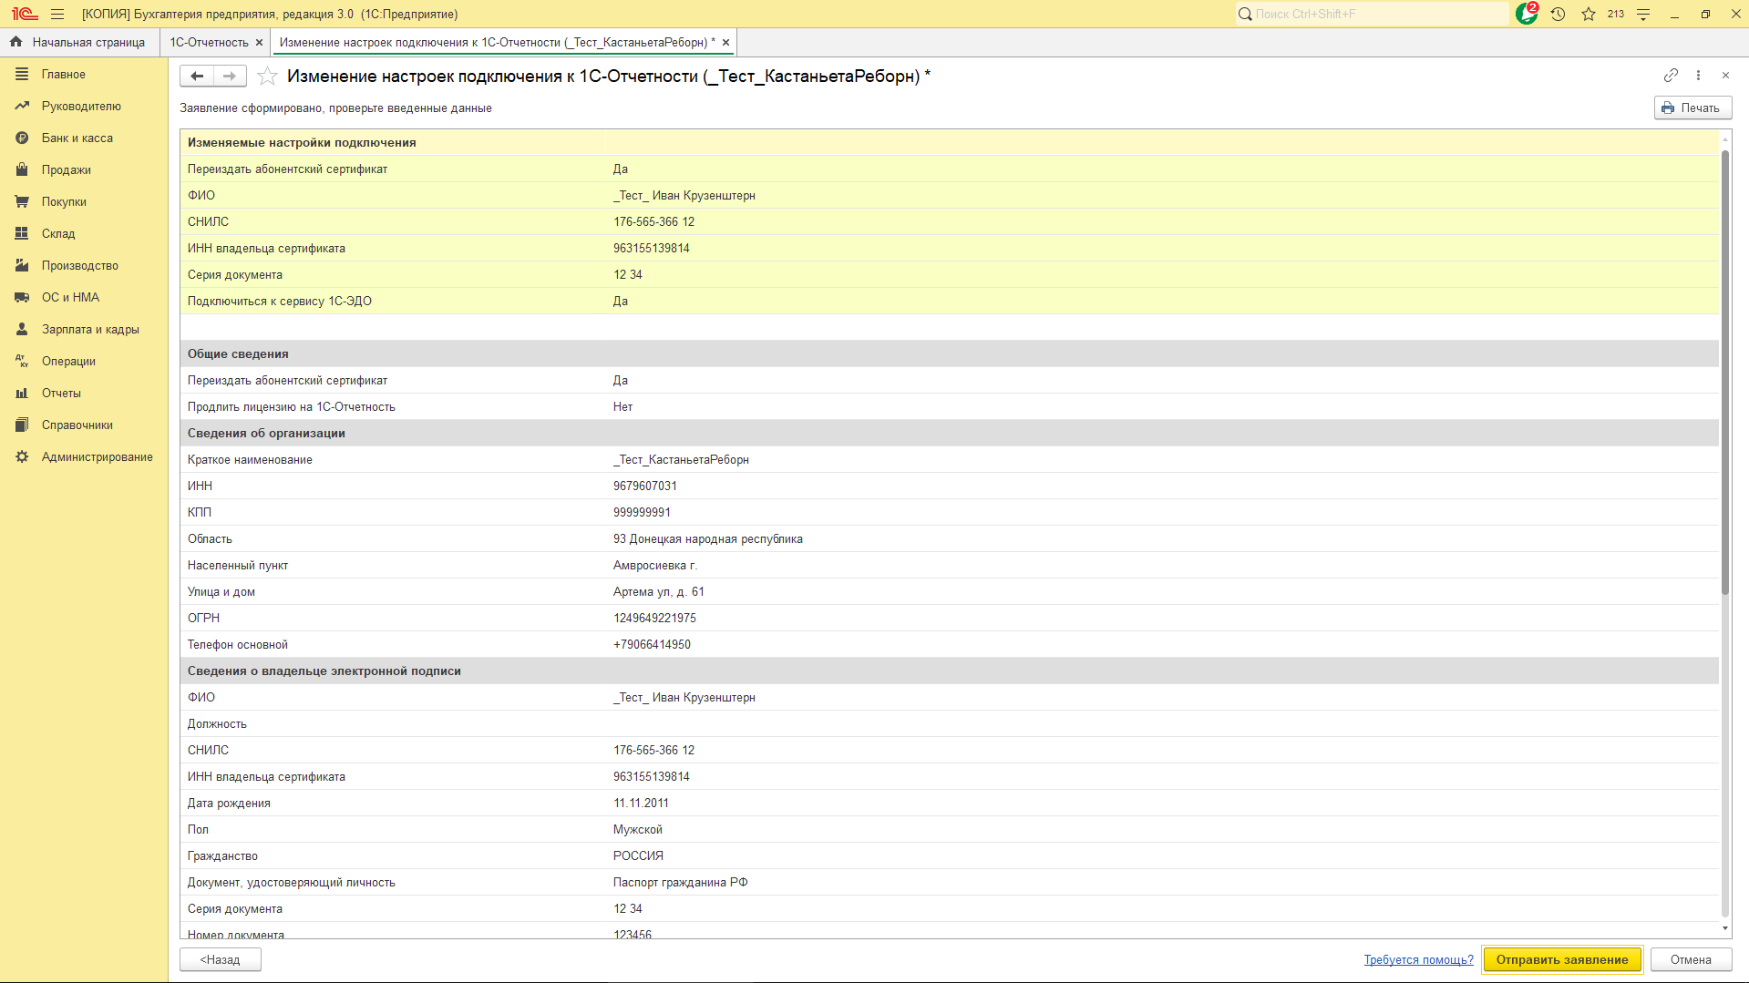Click the Изменяемые настройки подключения header
The image size is (1749, 983).
[302, 142]
